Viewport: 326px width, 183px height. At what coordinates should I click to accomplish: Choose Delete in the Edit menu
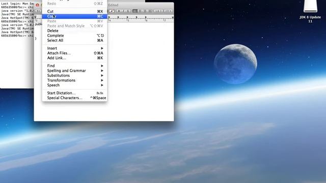point(74,30)
